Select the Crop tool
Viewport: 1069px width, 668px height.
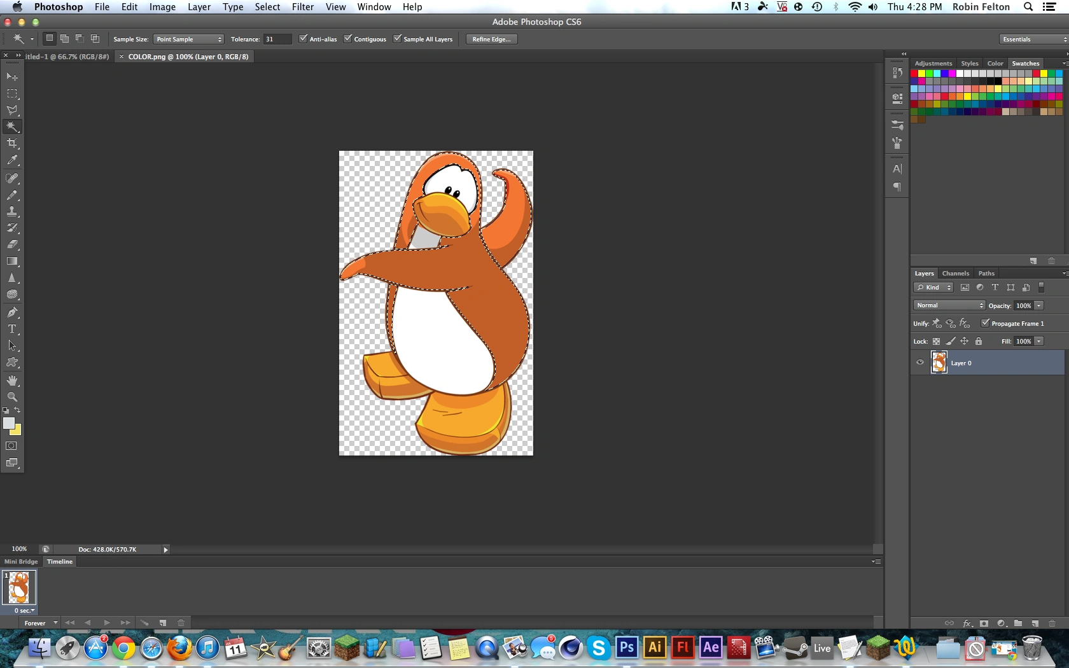click(x=12, y=144)
